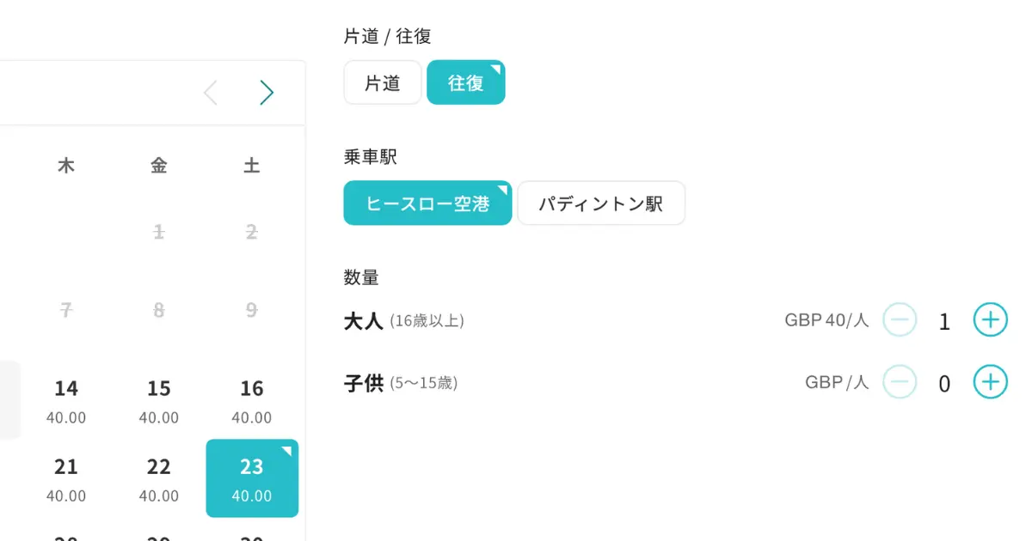Pick date 21 on the calendar
The width and height of the screenshot is (1032, 541).
66,478
